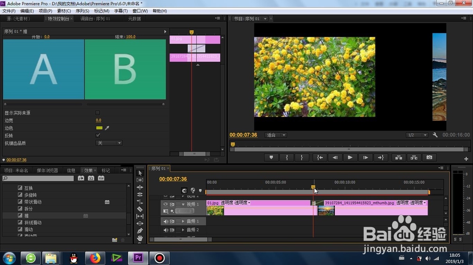Viewport: 473px width, 265px height.
Task: Select the Rolling Edit tool
Action: click(140, 194)
